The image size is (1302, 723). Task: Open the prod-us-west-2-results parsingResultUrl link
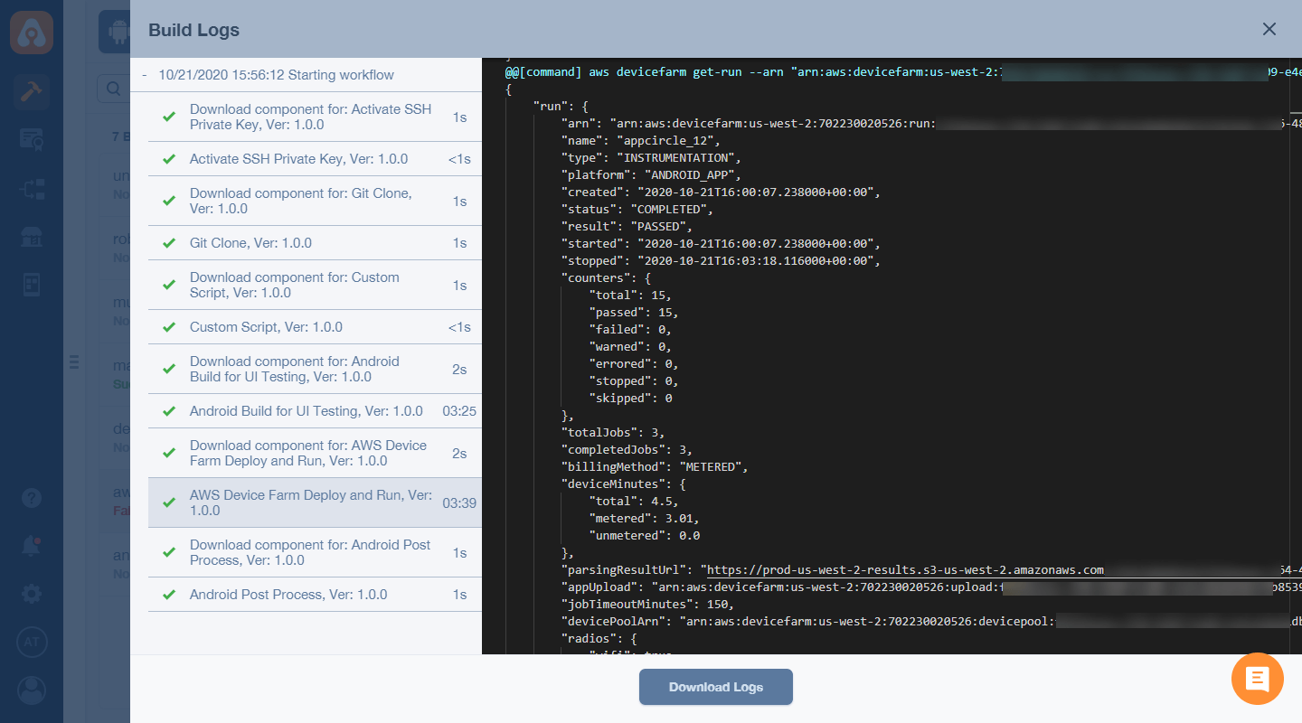tap(905, 570)
